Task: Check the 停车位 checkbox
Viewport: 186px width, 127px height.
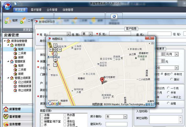Action: tap(65, 121)
